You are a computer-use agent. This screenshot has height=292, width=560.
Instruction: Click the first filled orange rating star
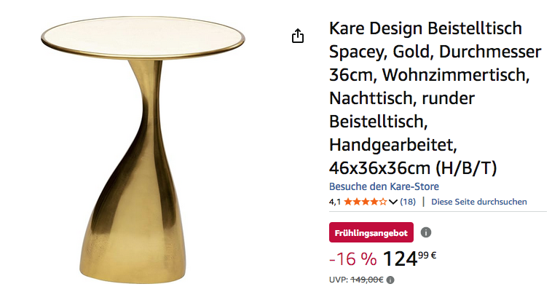pos(348,202)
